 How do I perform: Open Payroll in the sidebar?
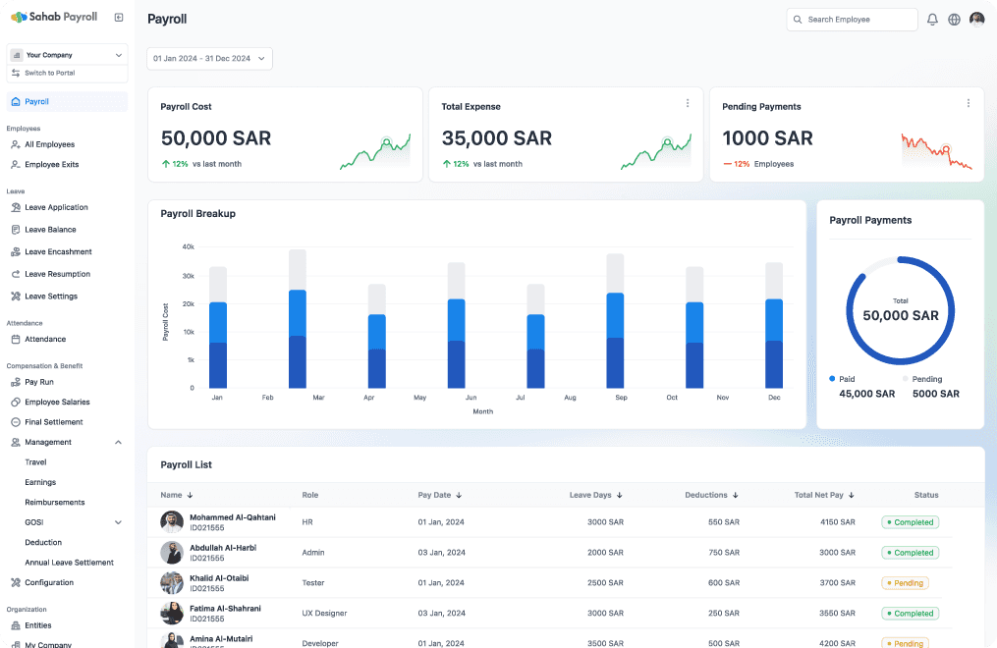coord(67,102)
